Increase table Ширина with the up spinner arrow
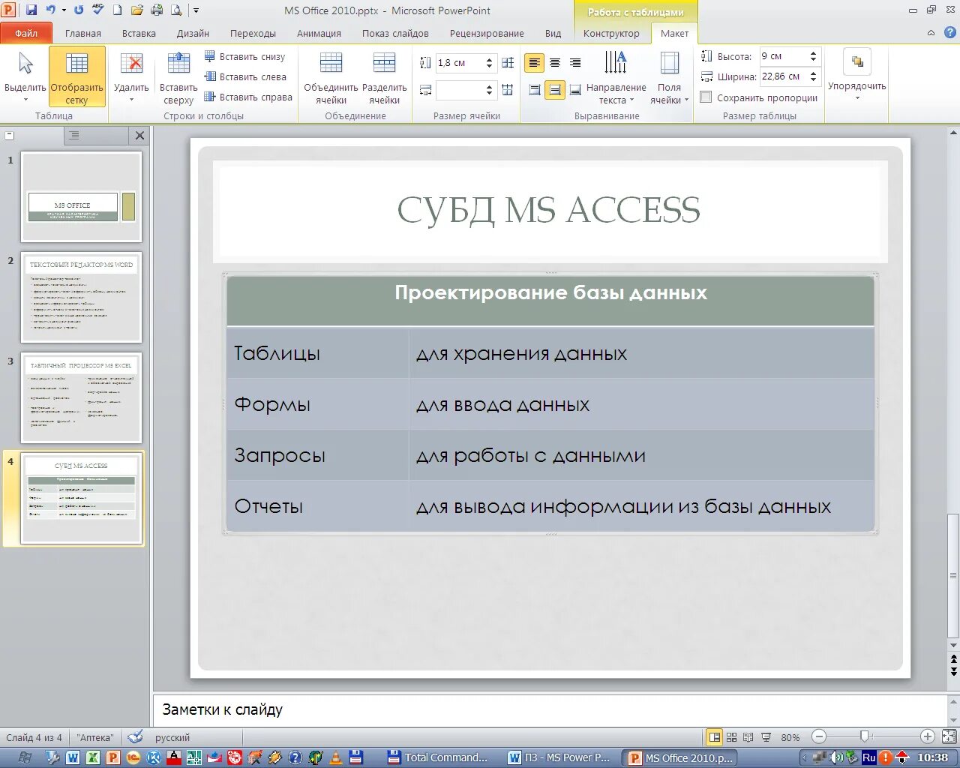The height and width of the screenshot is (768, 960). [814, 73]
